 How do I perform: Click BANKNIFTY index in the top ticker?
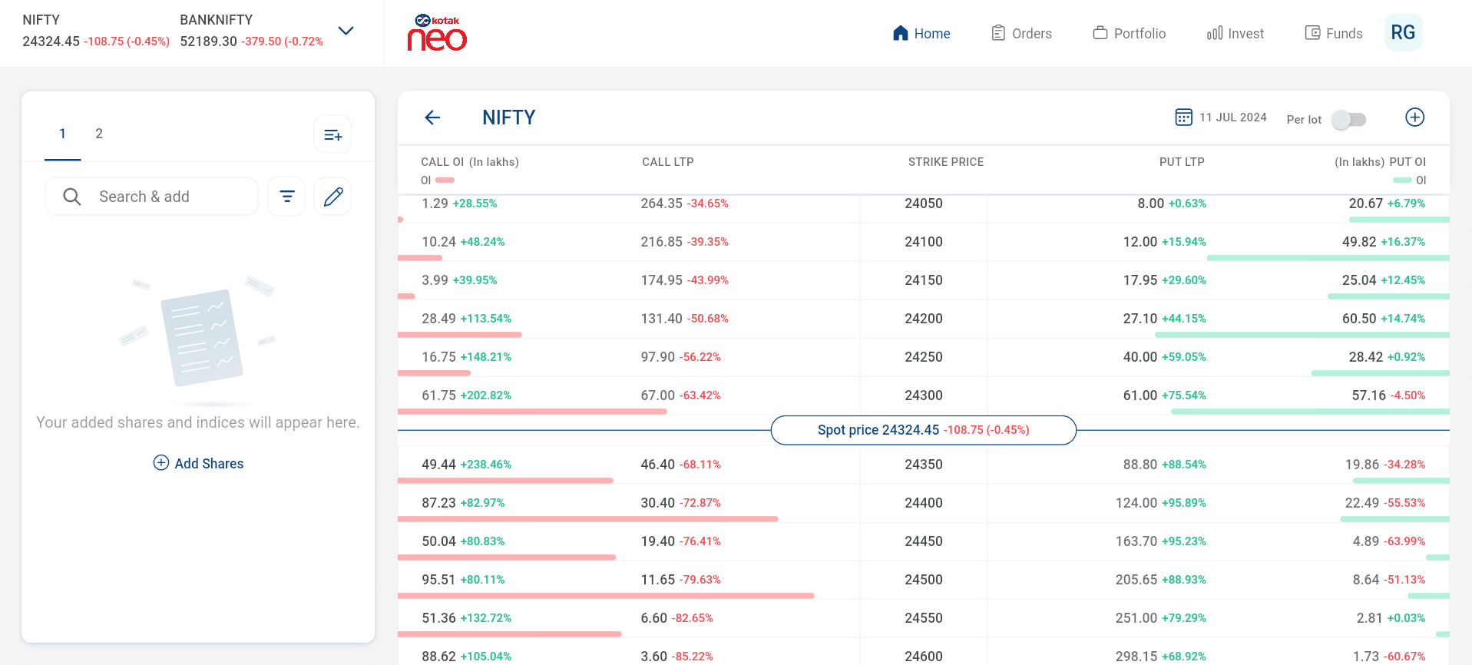252,31
